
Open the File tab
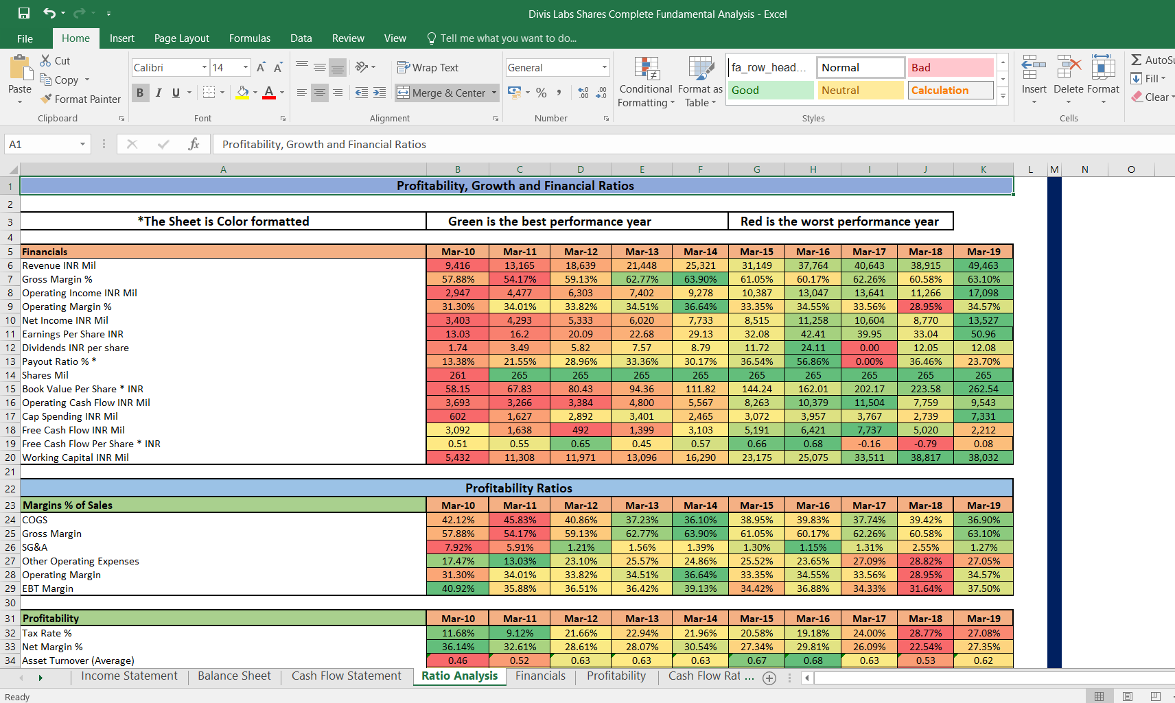click(25, 38)
